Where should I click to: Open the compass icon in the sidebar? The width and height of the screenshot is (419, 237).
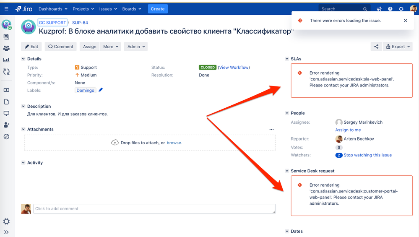coord(6,136)
